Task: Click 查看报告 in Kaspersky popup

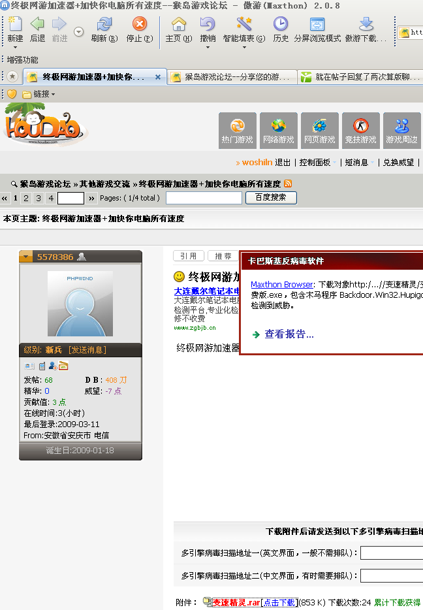Action: (289, 334)
